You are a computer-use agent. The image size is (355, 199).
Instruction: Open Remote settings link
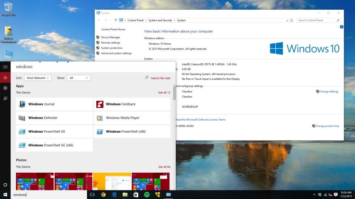click(110, 43)
